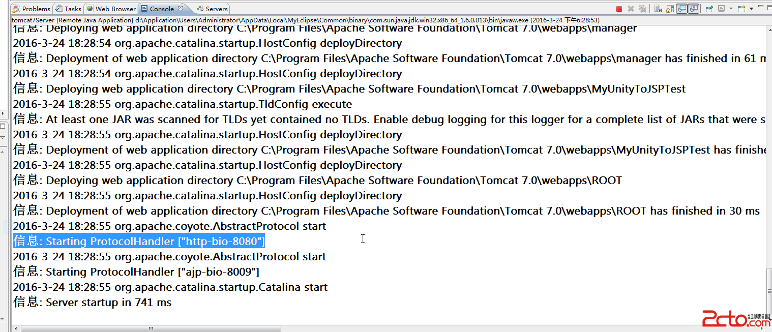Close the Console tab

180,9
